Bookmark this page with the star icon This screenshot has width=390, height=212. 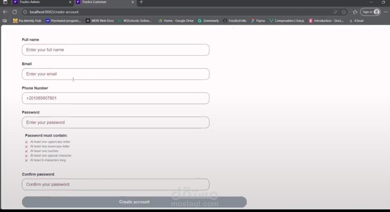[344, 12]
